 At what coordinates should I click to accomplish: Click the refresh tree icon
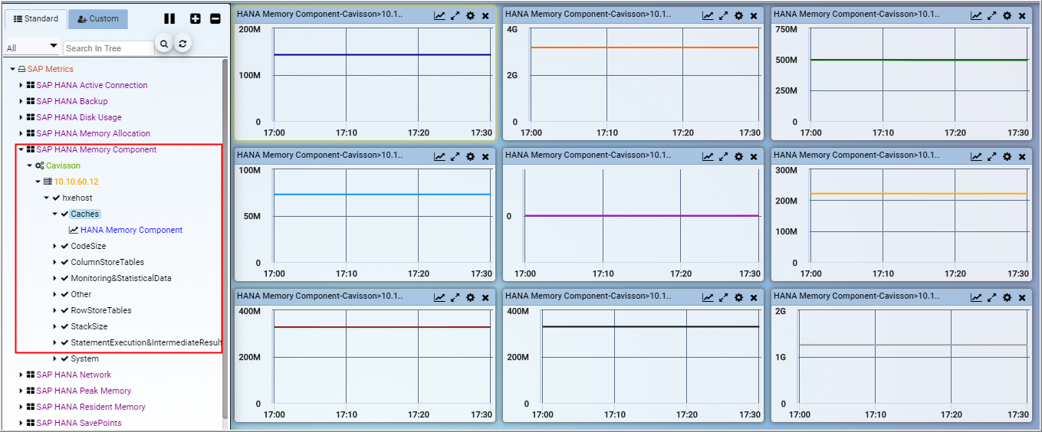[182, 44]
